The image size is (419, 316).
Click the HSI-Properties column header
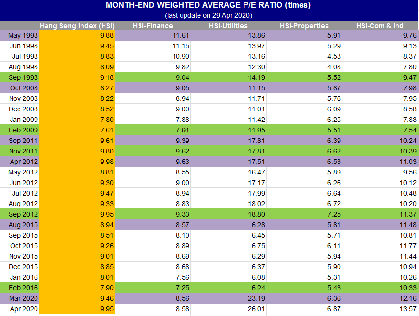click(x=304, y=26)
